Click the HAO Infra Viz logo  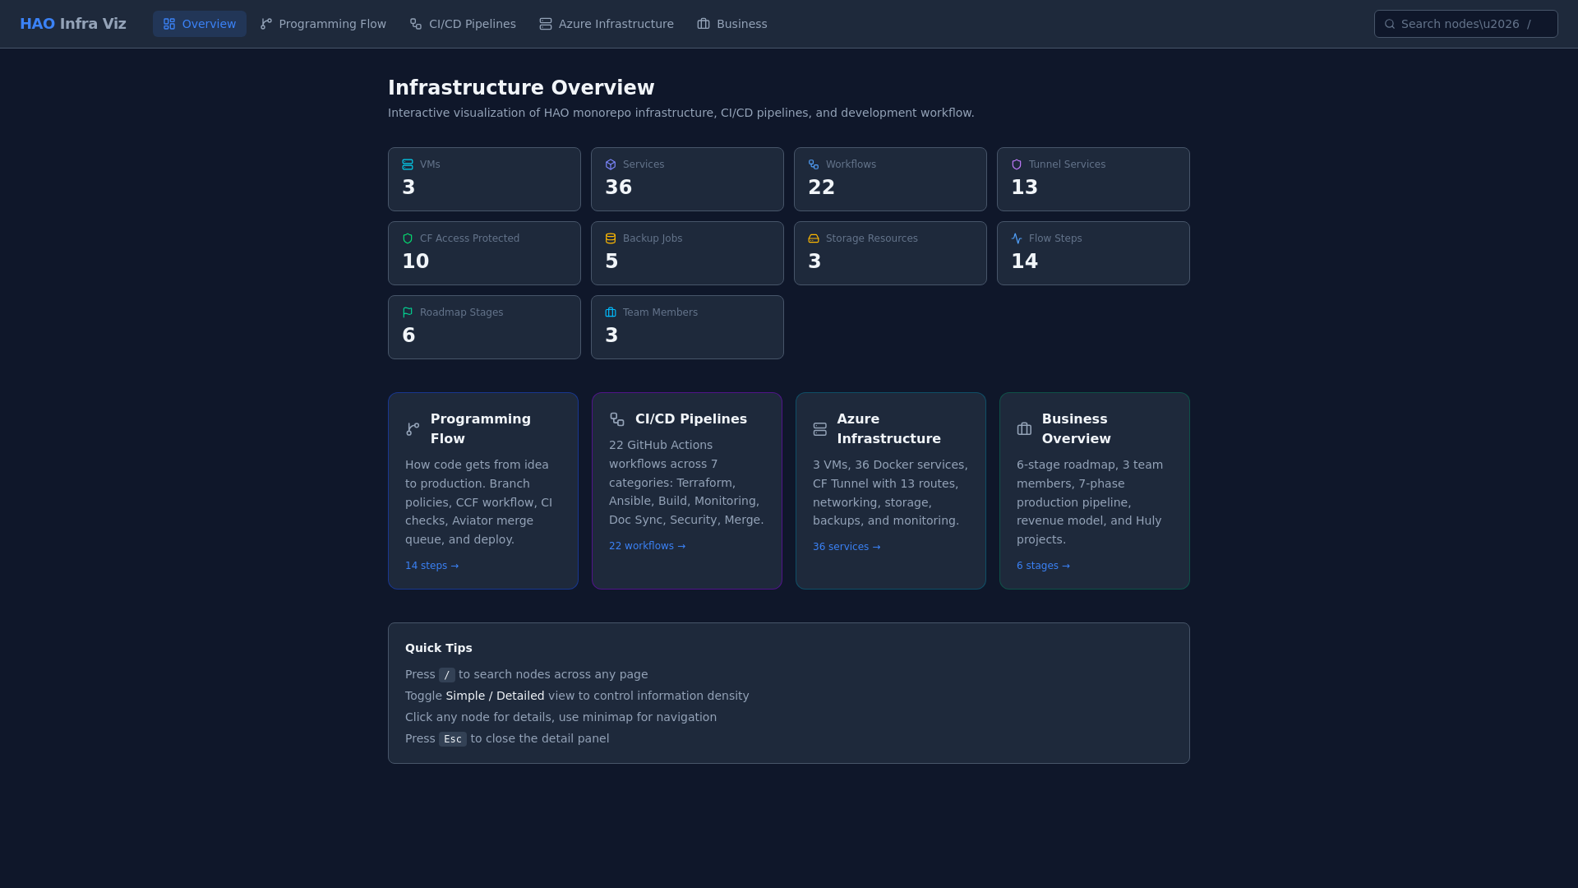coord(73,24)
